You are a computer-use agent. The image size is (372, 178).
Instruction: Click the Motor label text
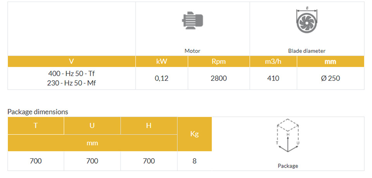point(193,51)
